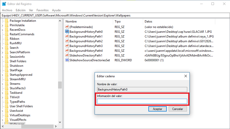Click the SessionInfo folder icon
Screen dimensions: 230x129
coord(7,56)
